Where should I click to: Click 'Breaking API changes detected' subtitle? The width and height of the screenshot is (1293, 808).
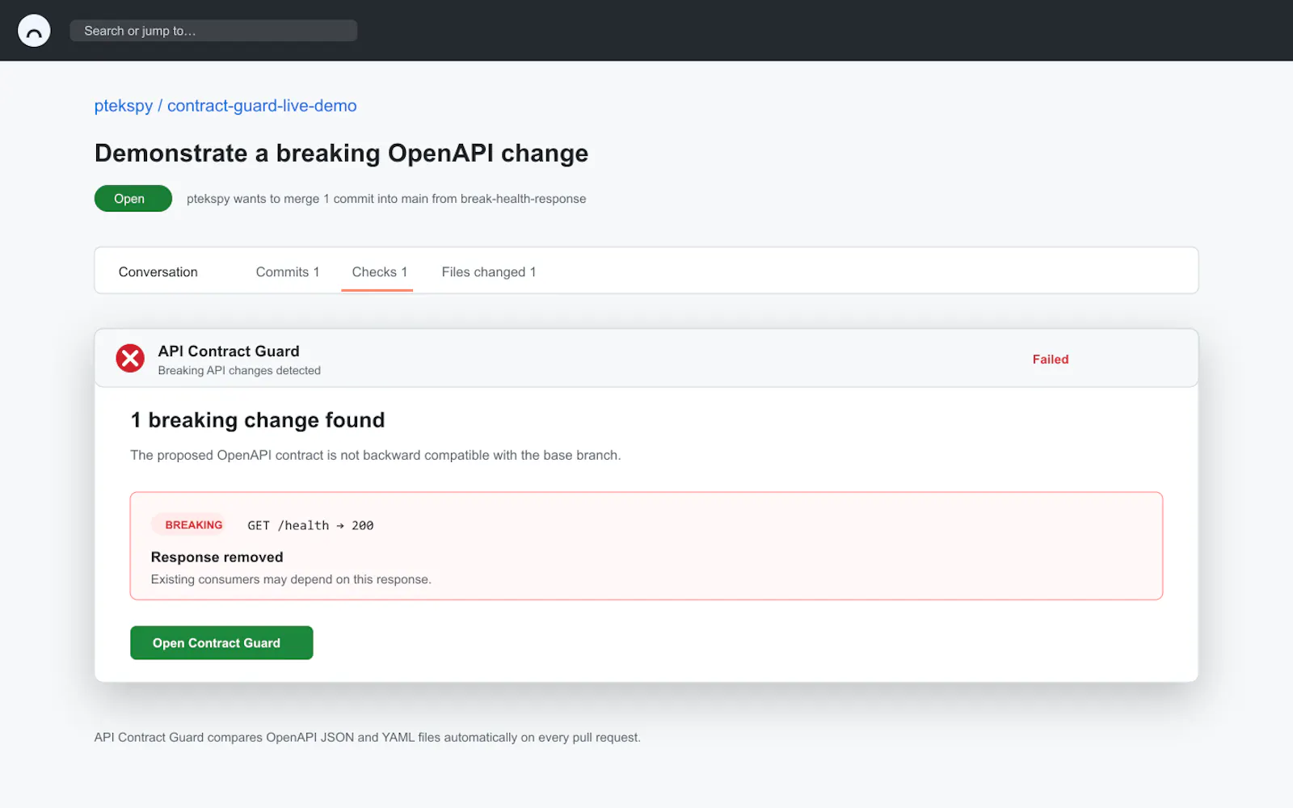pyautogui.click(x=239, y=371)
